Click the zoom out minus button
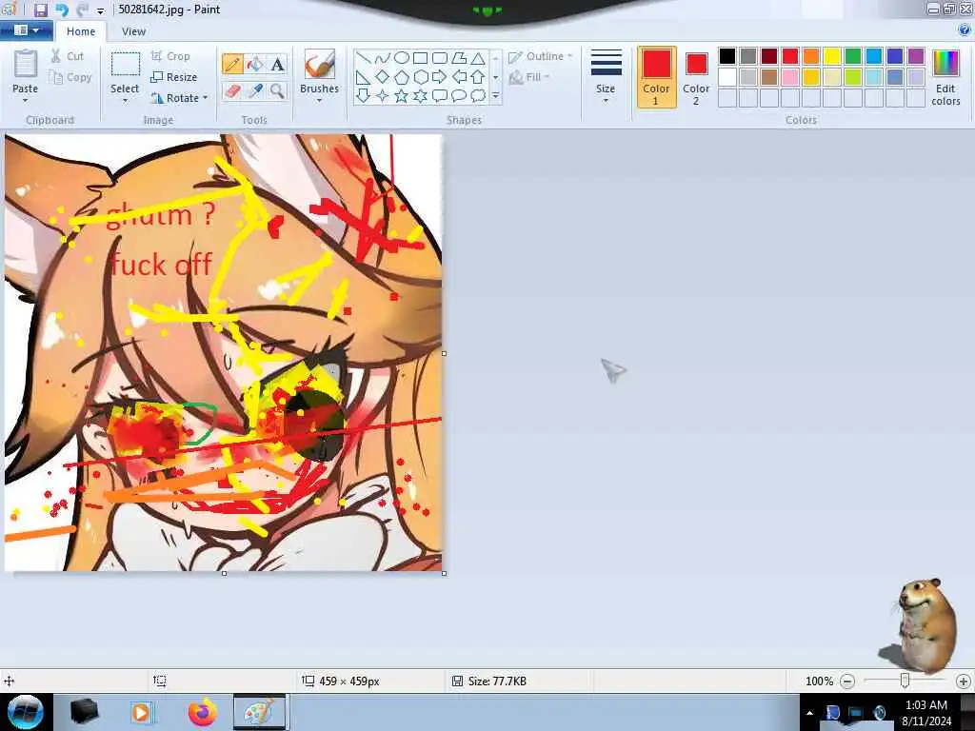This screenshot has height=731, width=975. tap(847, 682)
